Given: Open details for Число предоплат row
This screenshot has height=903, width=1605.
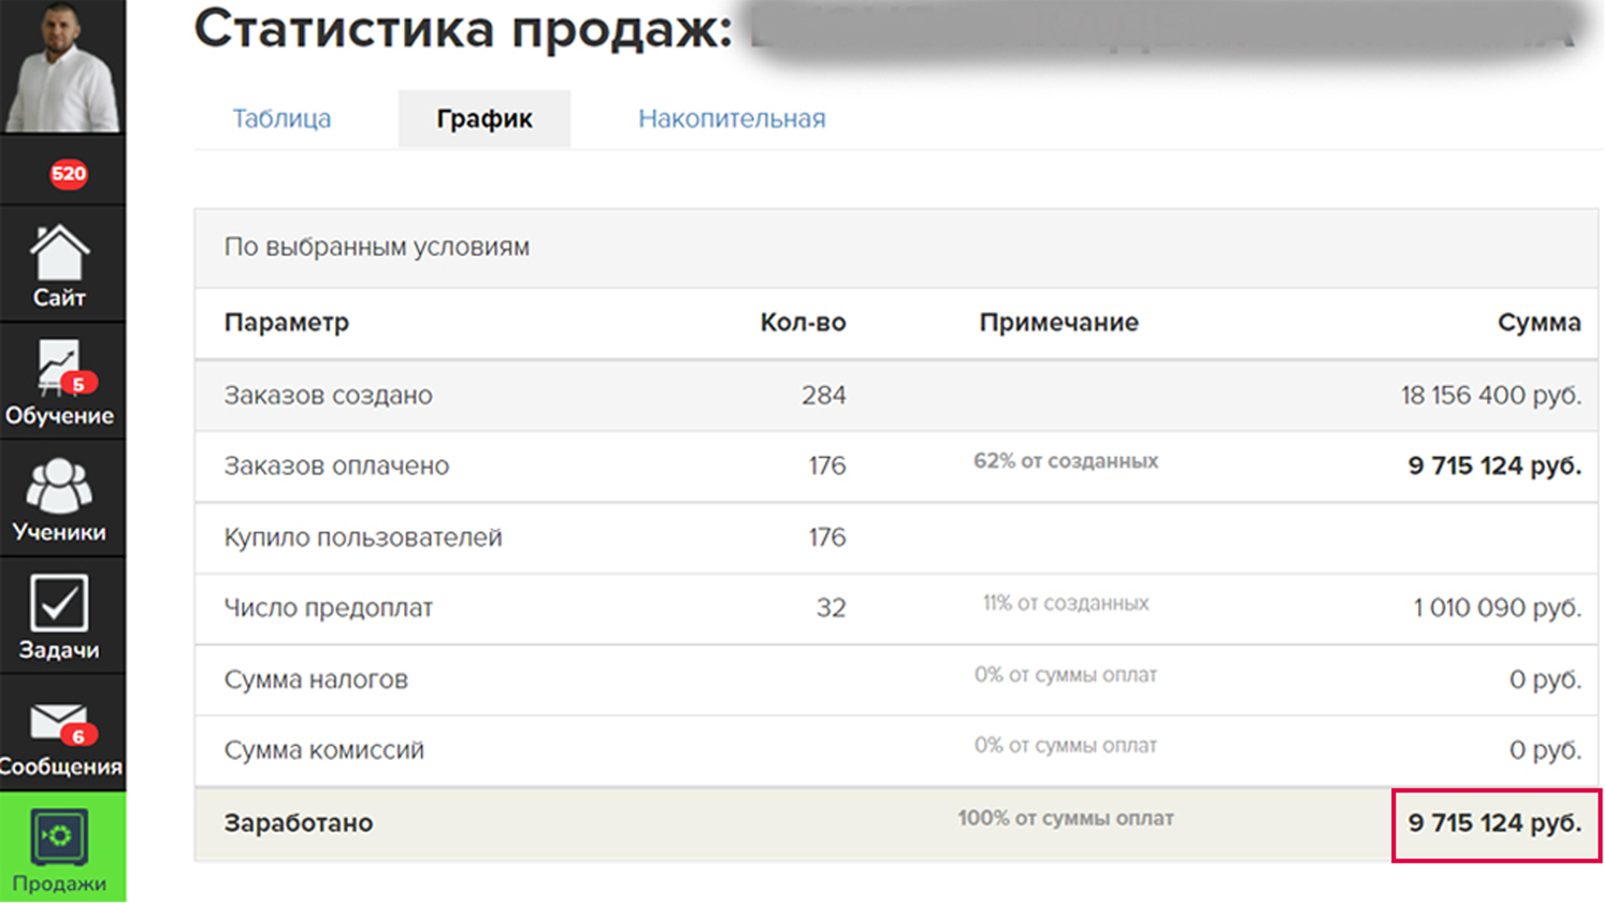Looking at the screenshot, I should coord(328,608).
